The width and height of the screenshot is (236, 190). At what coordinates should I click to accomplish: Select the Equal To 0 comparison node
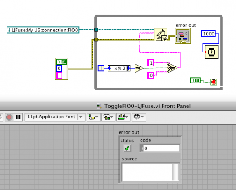(x=139, y=68)
